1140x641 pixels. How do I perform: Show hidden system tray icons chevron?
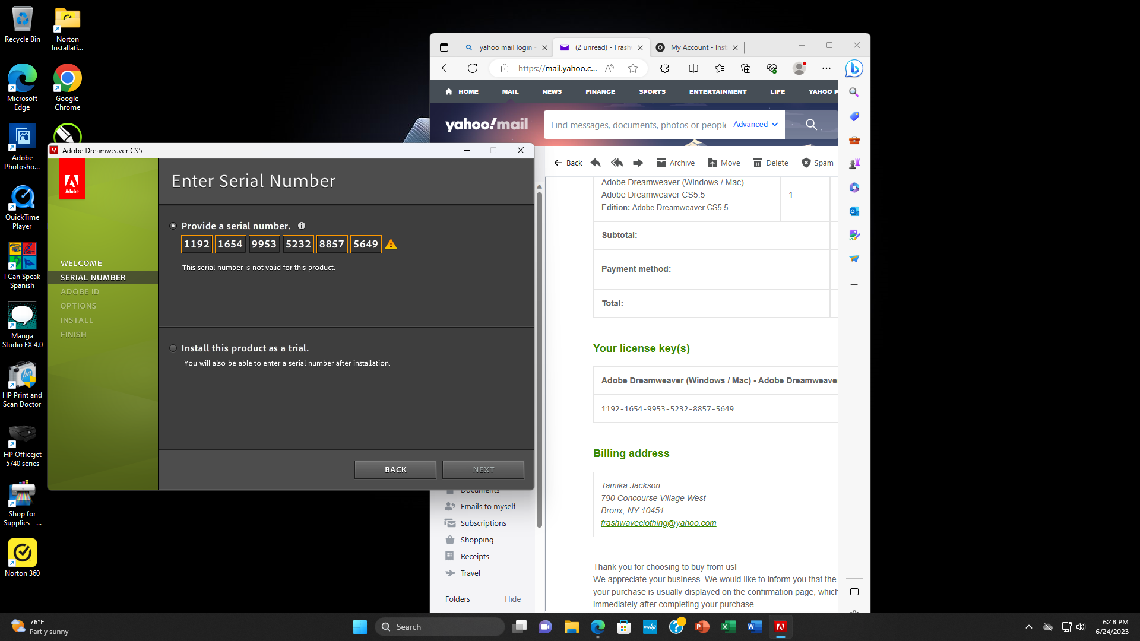coord(1028,627)
